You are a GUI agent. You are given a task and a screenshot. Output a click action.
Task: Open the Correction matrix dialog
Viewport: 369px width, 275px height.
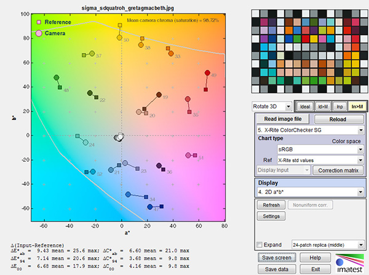[338, 170]
